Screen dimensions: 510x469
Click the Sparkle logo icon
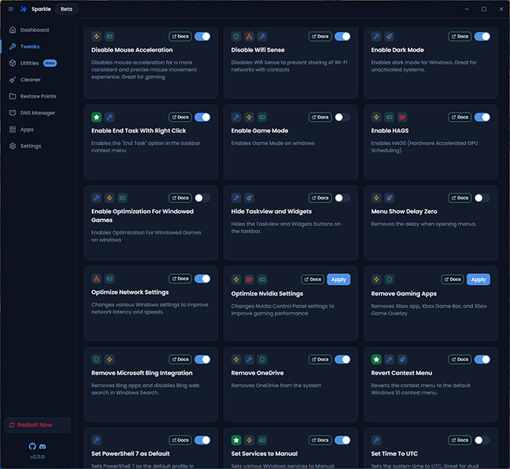coord(24,9)
